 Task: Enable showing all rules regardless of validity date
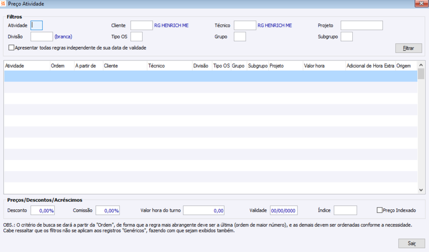click(11, 48)
